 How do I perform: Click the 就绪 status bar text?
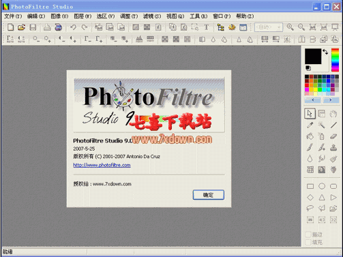point(8,252)
